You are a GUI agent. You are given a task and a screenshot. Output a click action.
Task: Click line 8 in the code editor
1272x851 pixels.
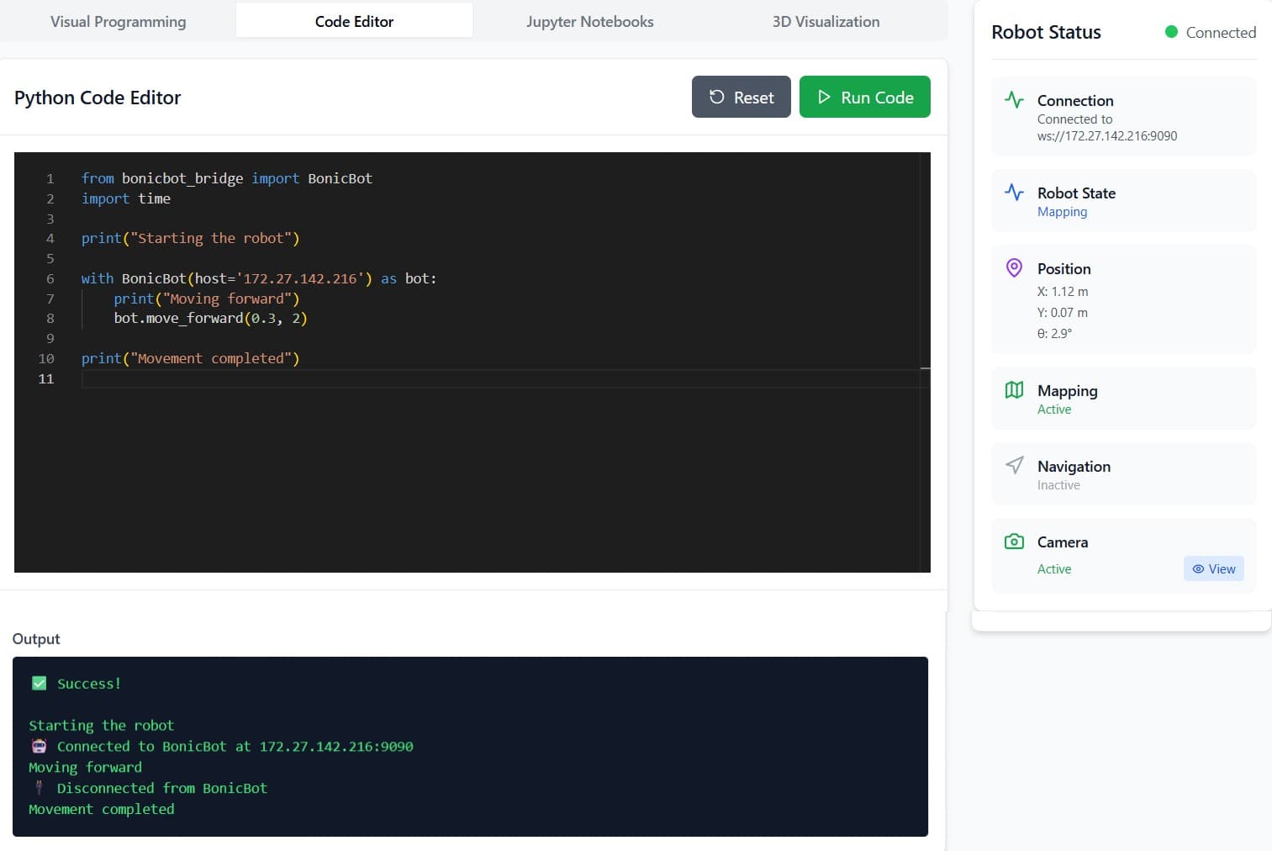pyautogui.click(x=210, y=318)
